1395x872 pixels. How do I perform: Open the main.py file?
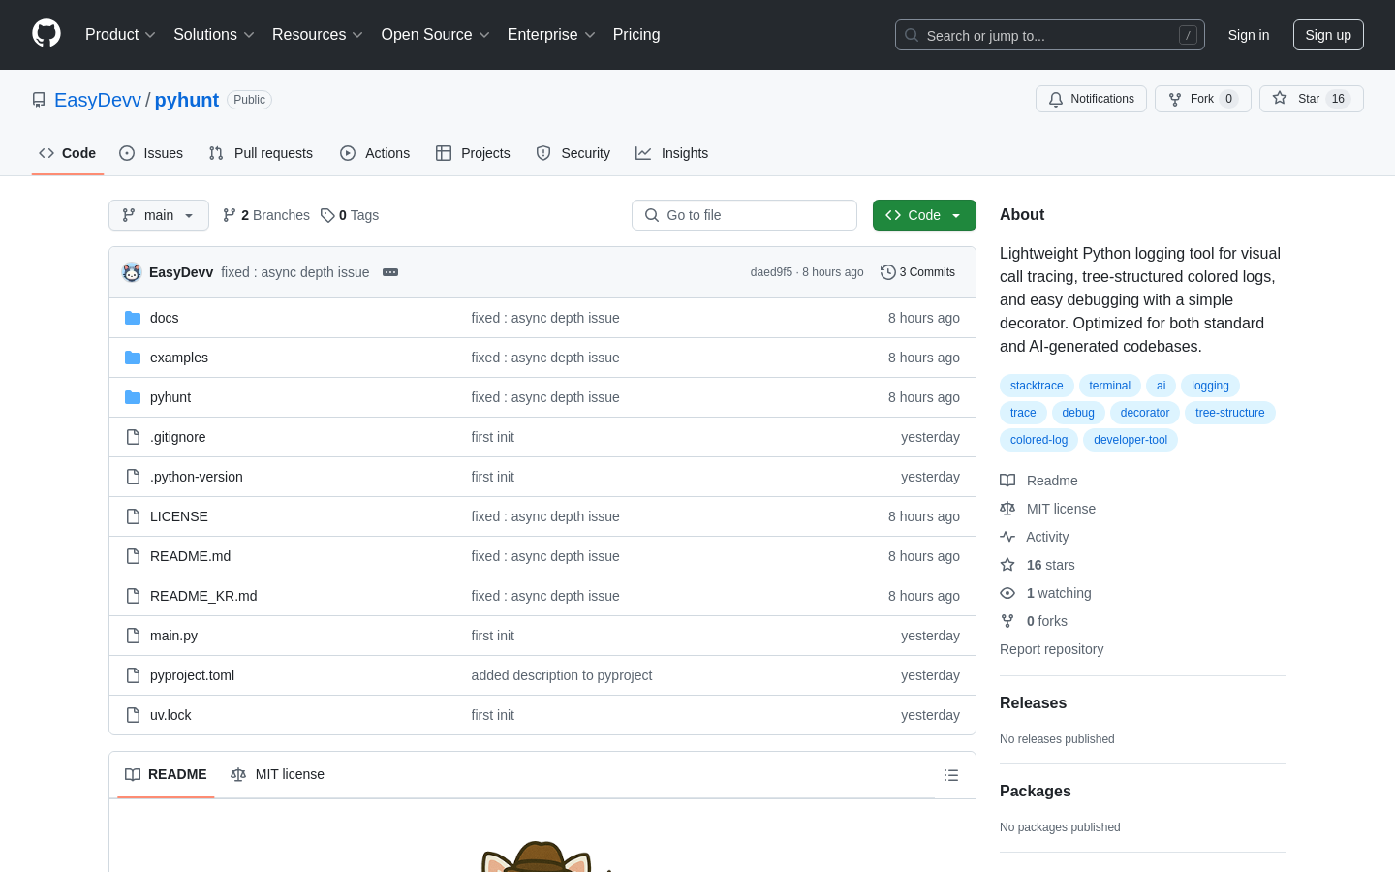pyautogui.click(x=173, y=636)
